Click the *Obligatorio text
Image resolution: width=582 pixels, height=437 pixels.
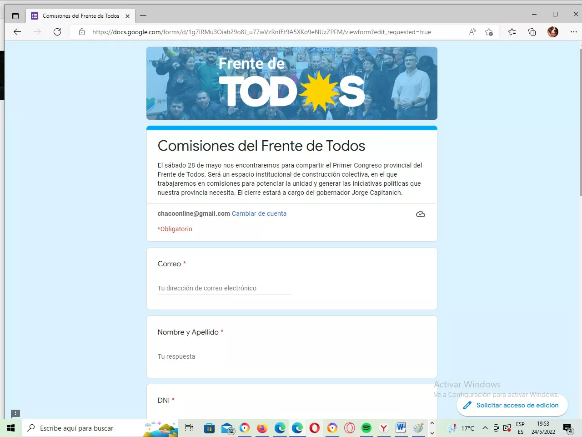(175, 229)
